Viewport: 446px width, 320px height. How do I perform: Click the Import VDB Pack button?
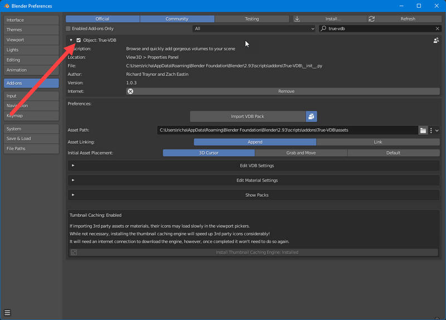248,117
